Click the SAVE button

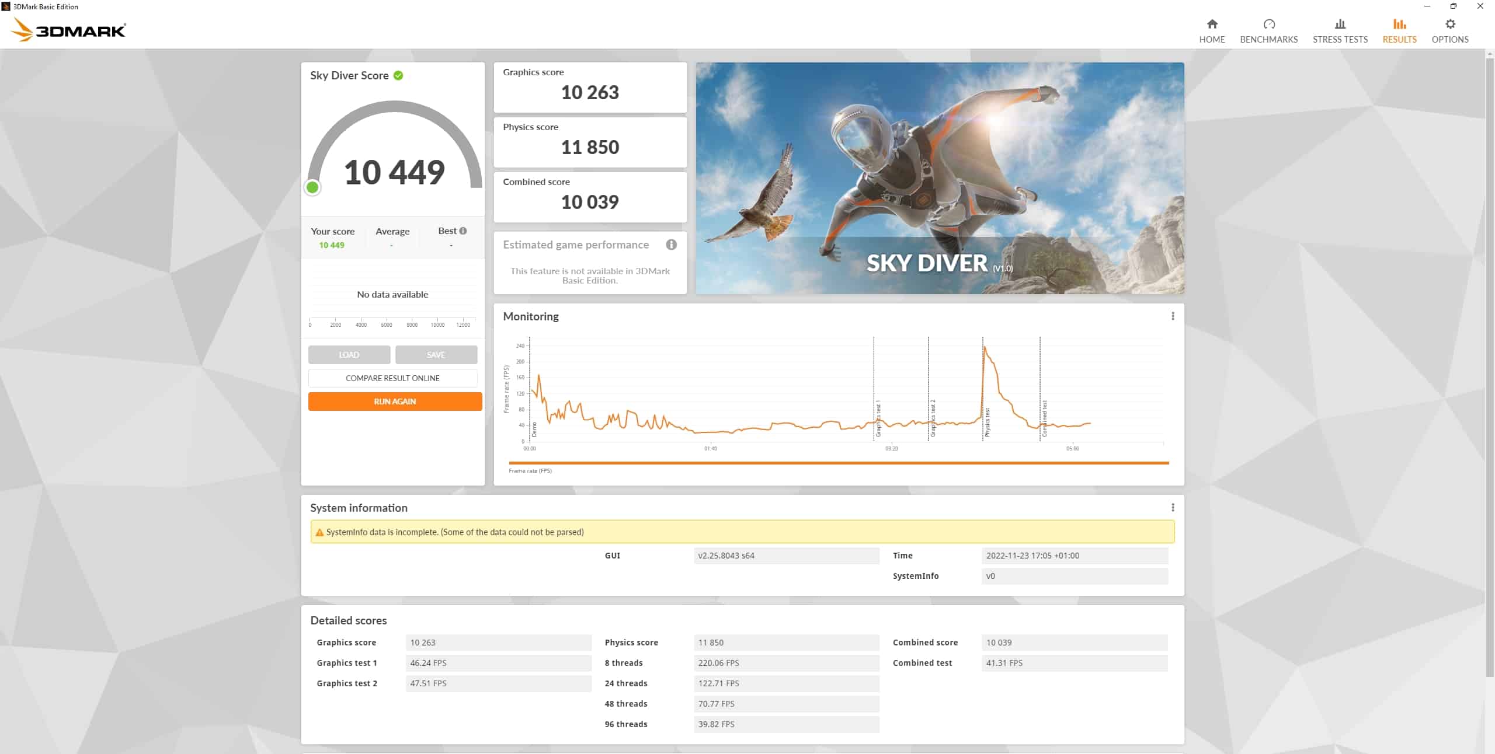pyautogui.click(x=436, y=355)
